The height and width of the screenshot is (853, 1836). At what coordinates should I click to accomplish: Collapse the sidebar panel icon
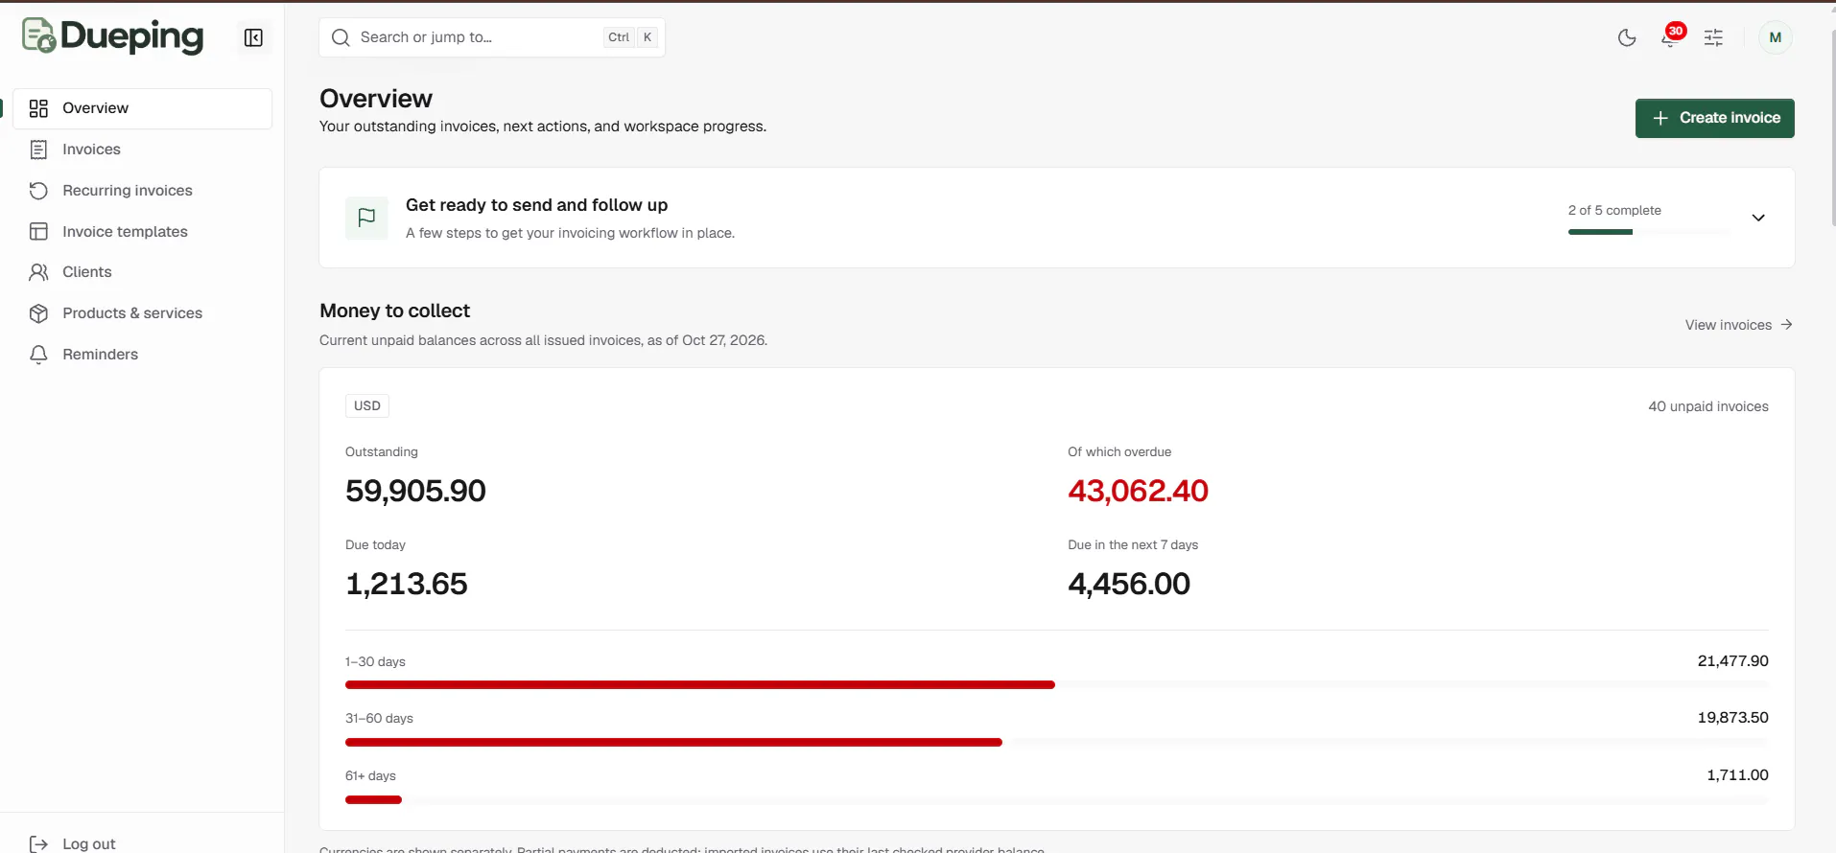click(253, 37)
